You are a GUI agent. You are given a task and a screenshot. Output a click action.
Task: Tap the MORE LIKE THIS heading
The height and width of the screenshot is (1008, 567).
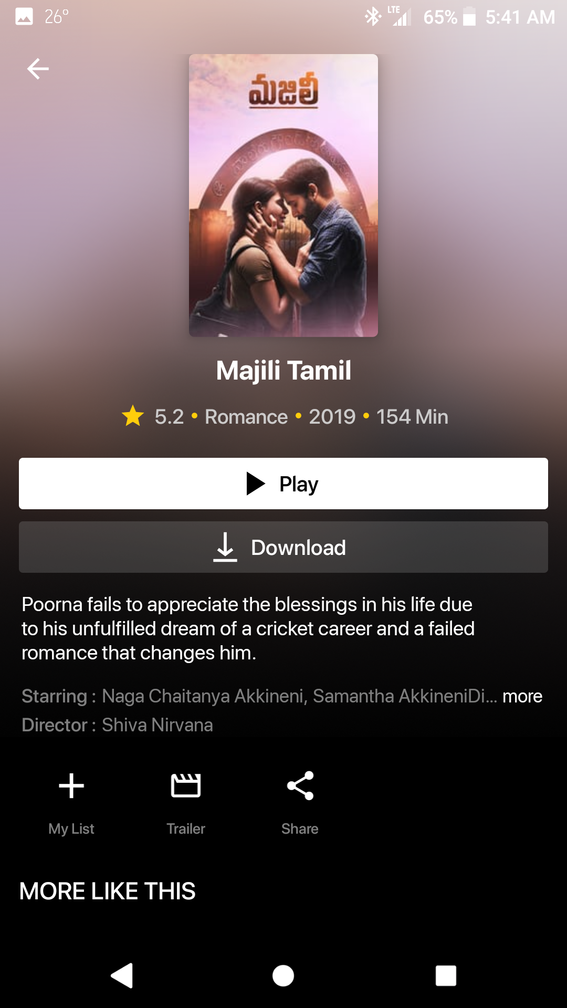pos(107,891)
